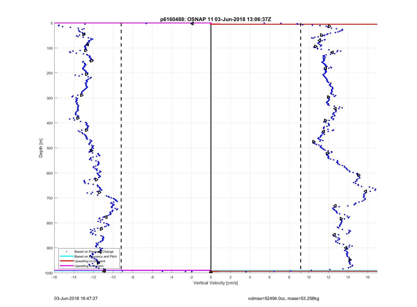Image resolution: width=417 pixels, height=307 pixels.
Task: Select the 'Depth [m]' axis label
Action: point(41,148)
